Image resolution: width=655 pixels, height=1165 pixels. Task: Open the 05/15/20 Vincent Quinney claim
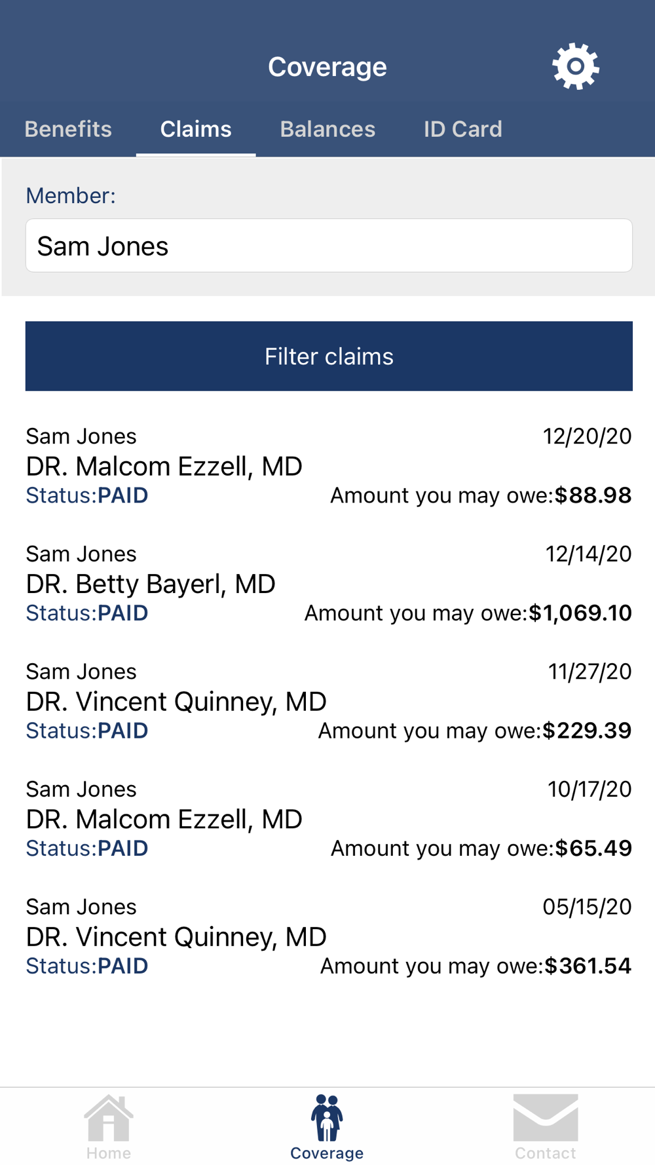(329, 936)
